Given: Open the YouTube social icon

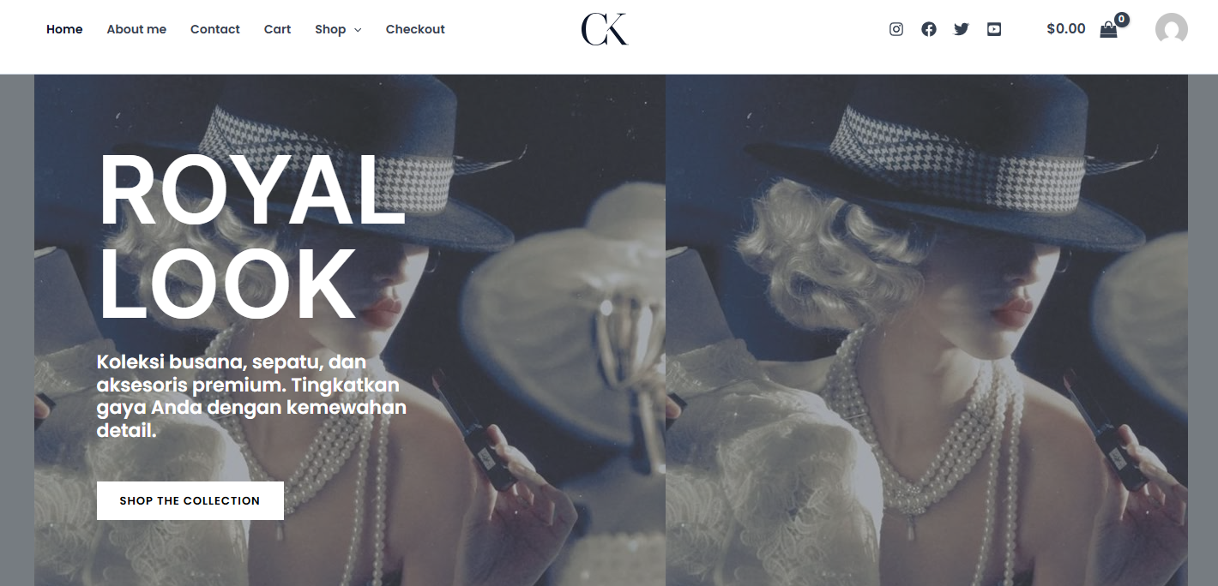Looking at the screenshot, I should pos(994,29).
